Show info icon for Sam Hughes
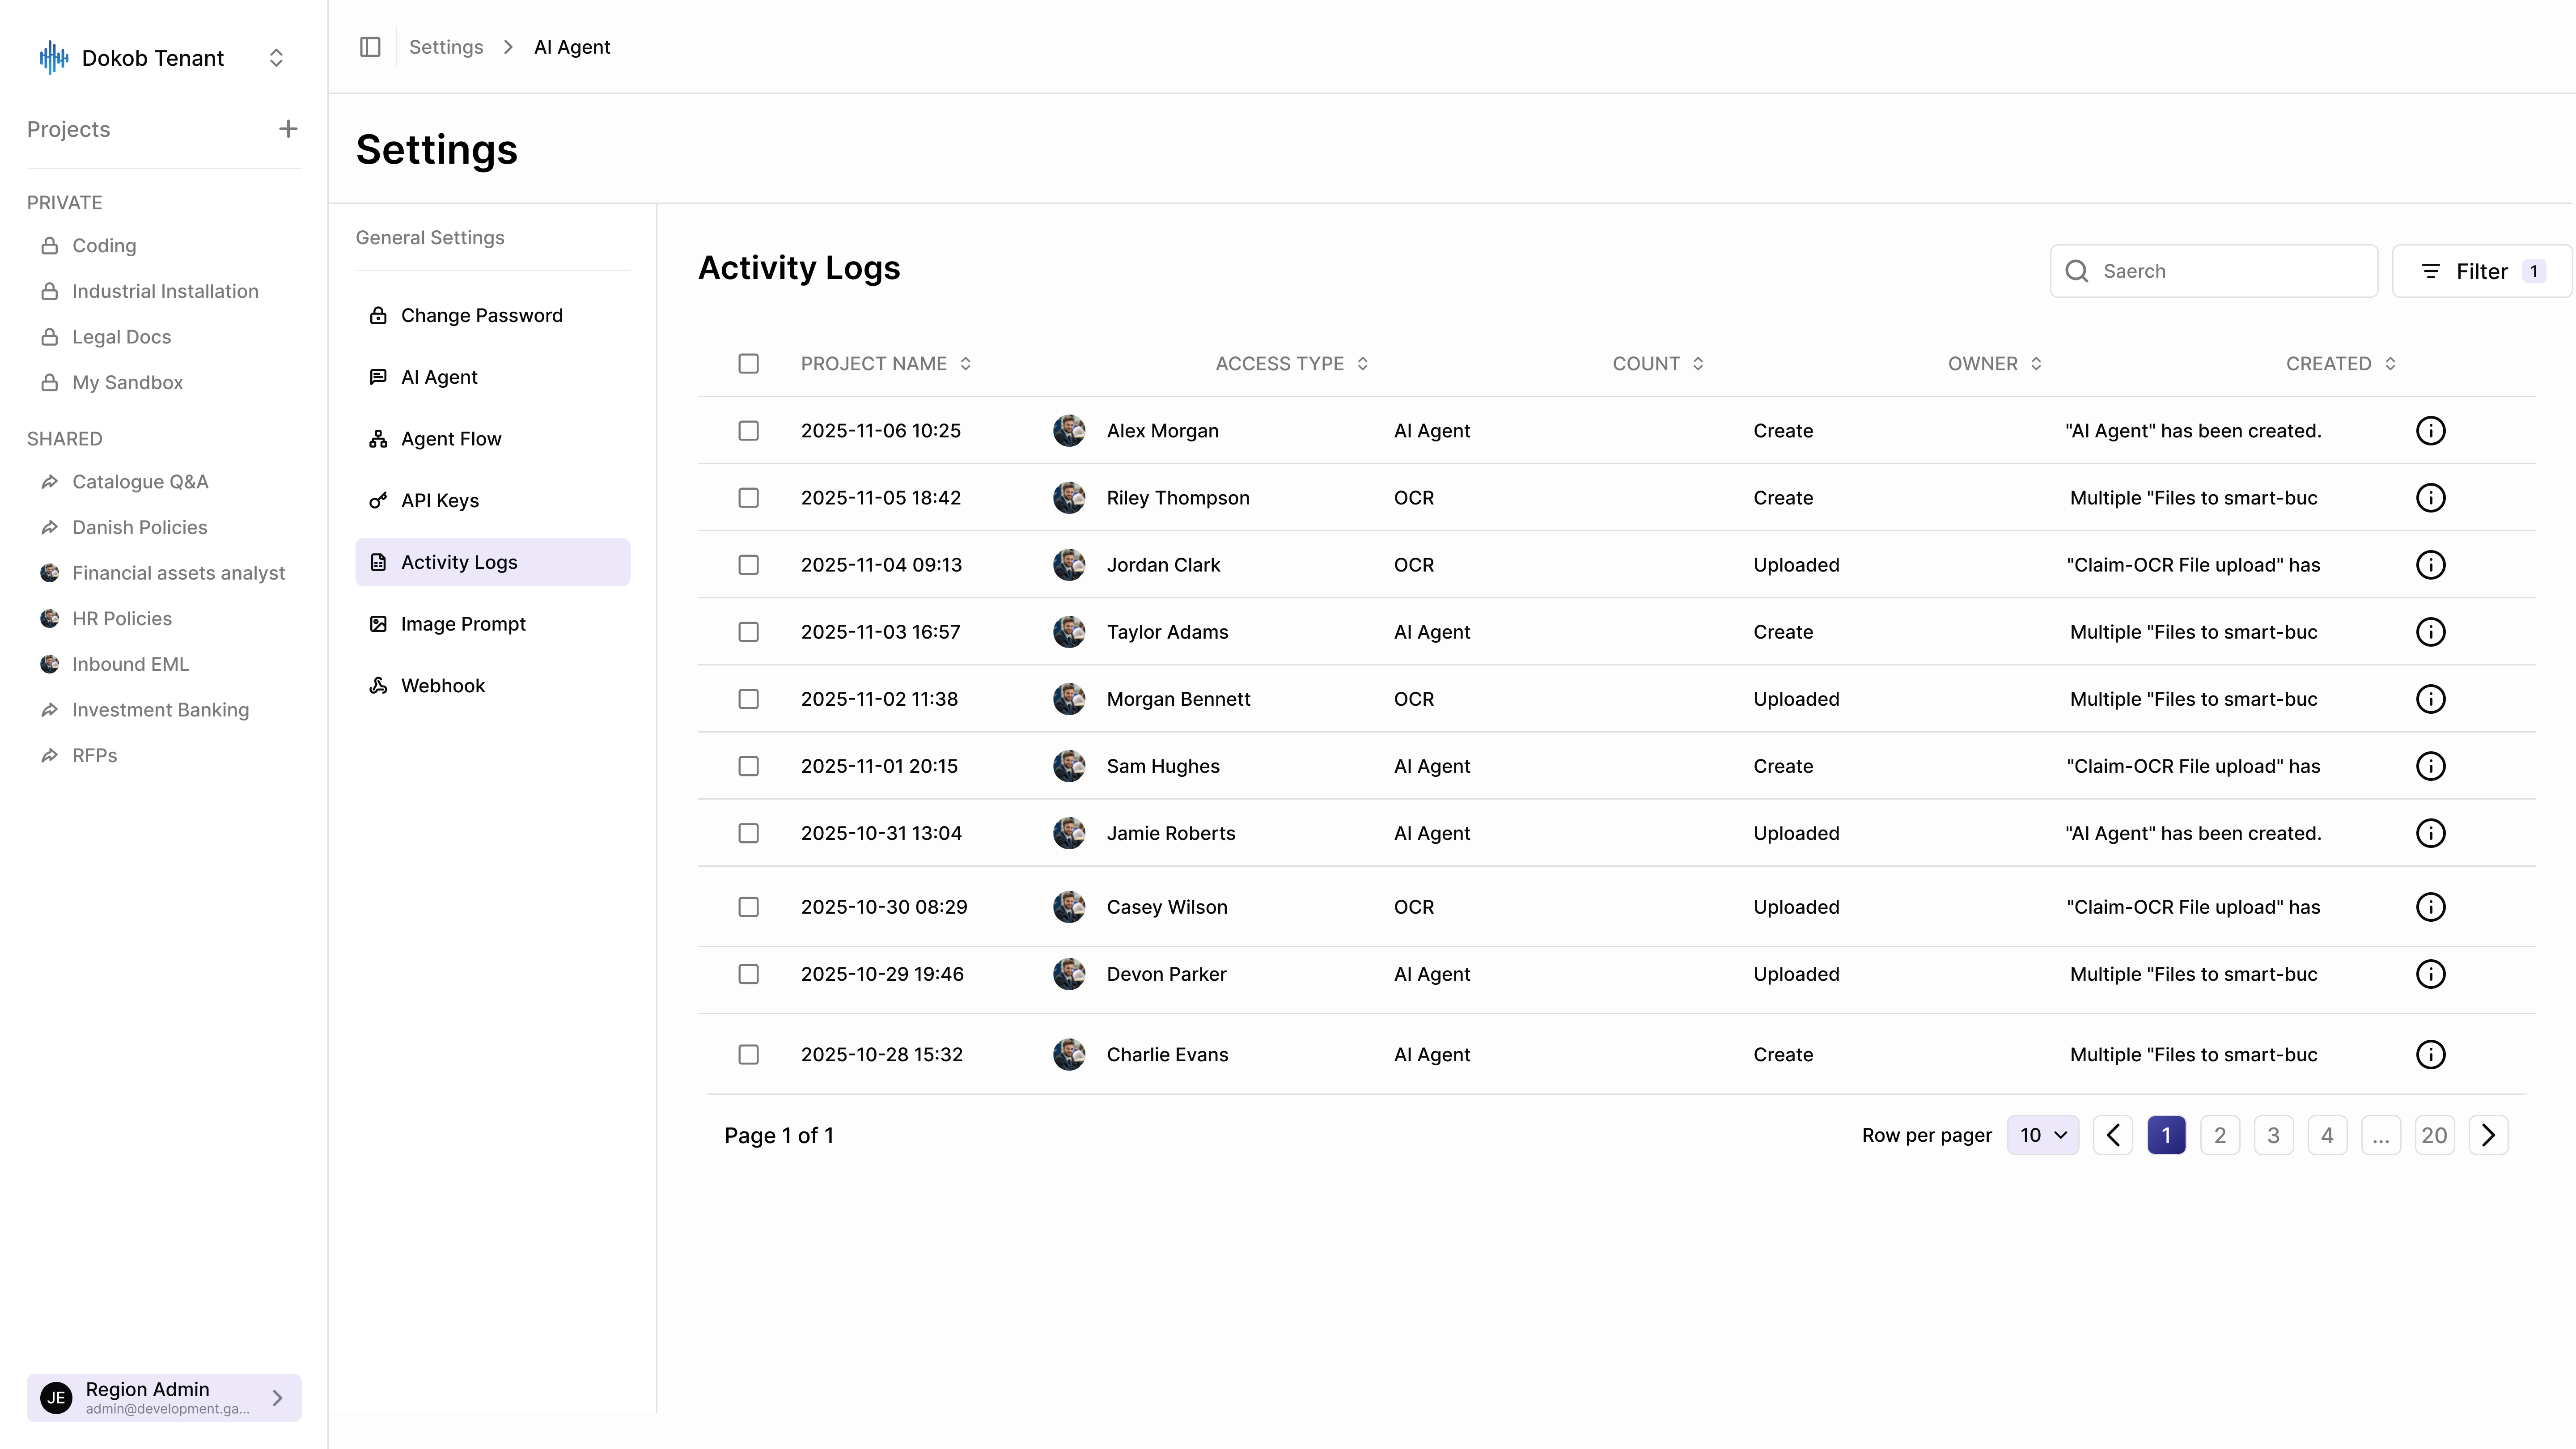 coord(2430,766)
